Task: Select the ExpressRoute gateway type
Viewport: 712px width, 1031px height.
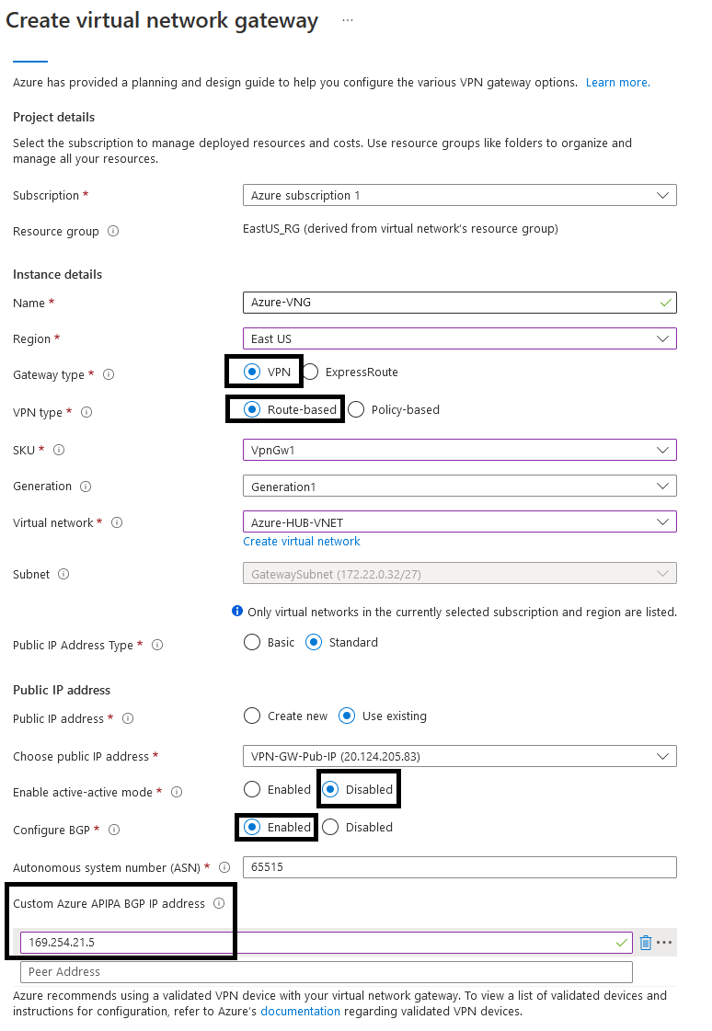Action: click(311, 372)
